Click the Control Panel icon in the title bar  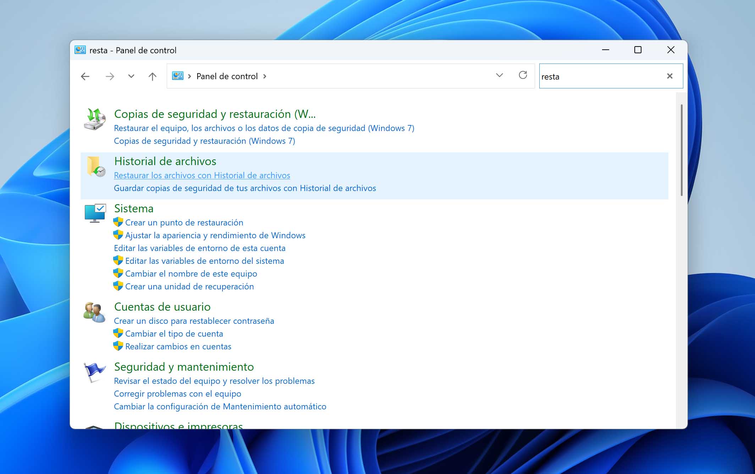click(x=80, y=50)
